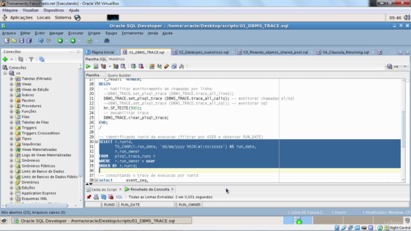411x231 pixels.
Task: Select the Saída do Script tab
Action: [104, 189]
